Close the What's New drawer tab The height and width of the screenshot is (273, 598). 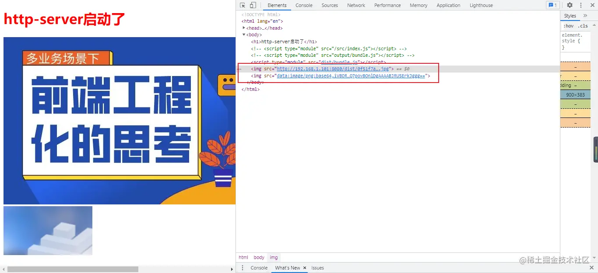point(305,268)
